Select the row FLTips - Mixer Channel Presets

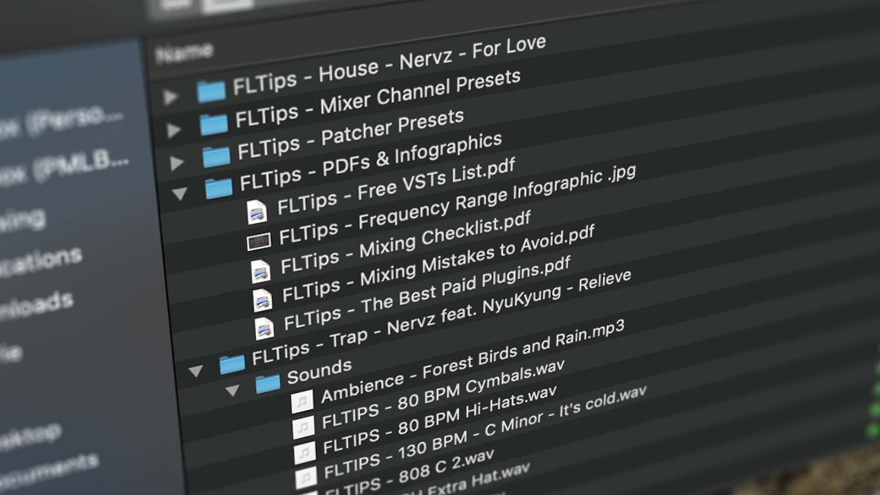click(x=378, y=99)
